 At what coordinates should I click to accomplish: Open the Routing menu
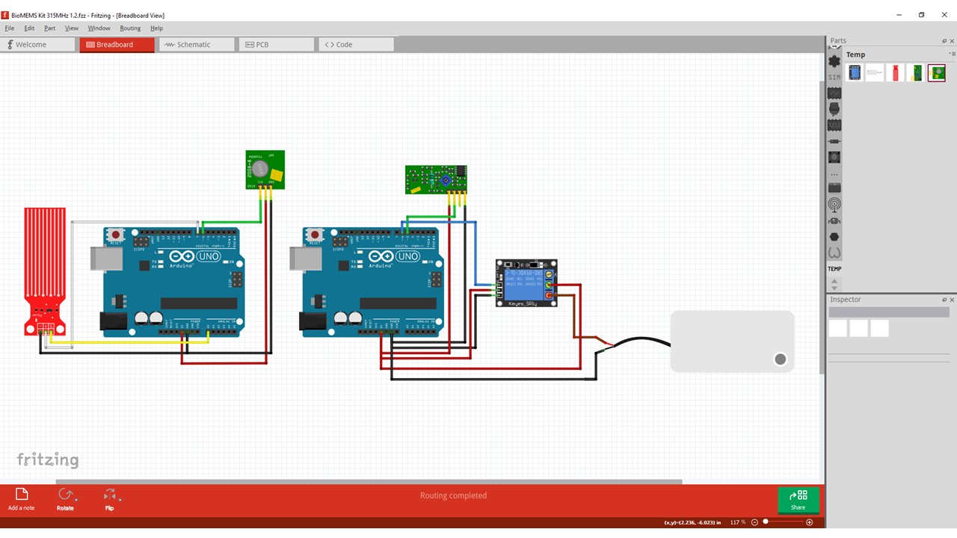(x=130, y=28)
